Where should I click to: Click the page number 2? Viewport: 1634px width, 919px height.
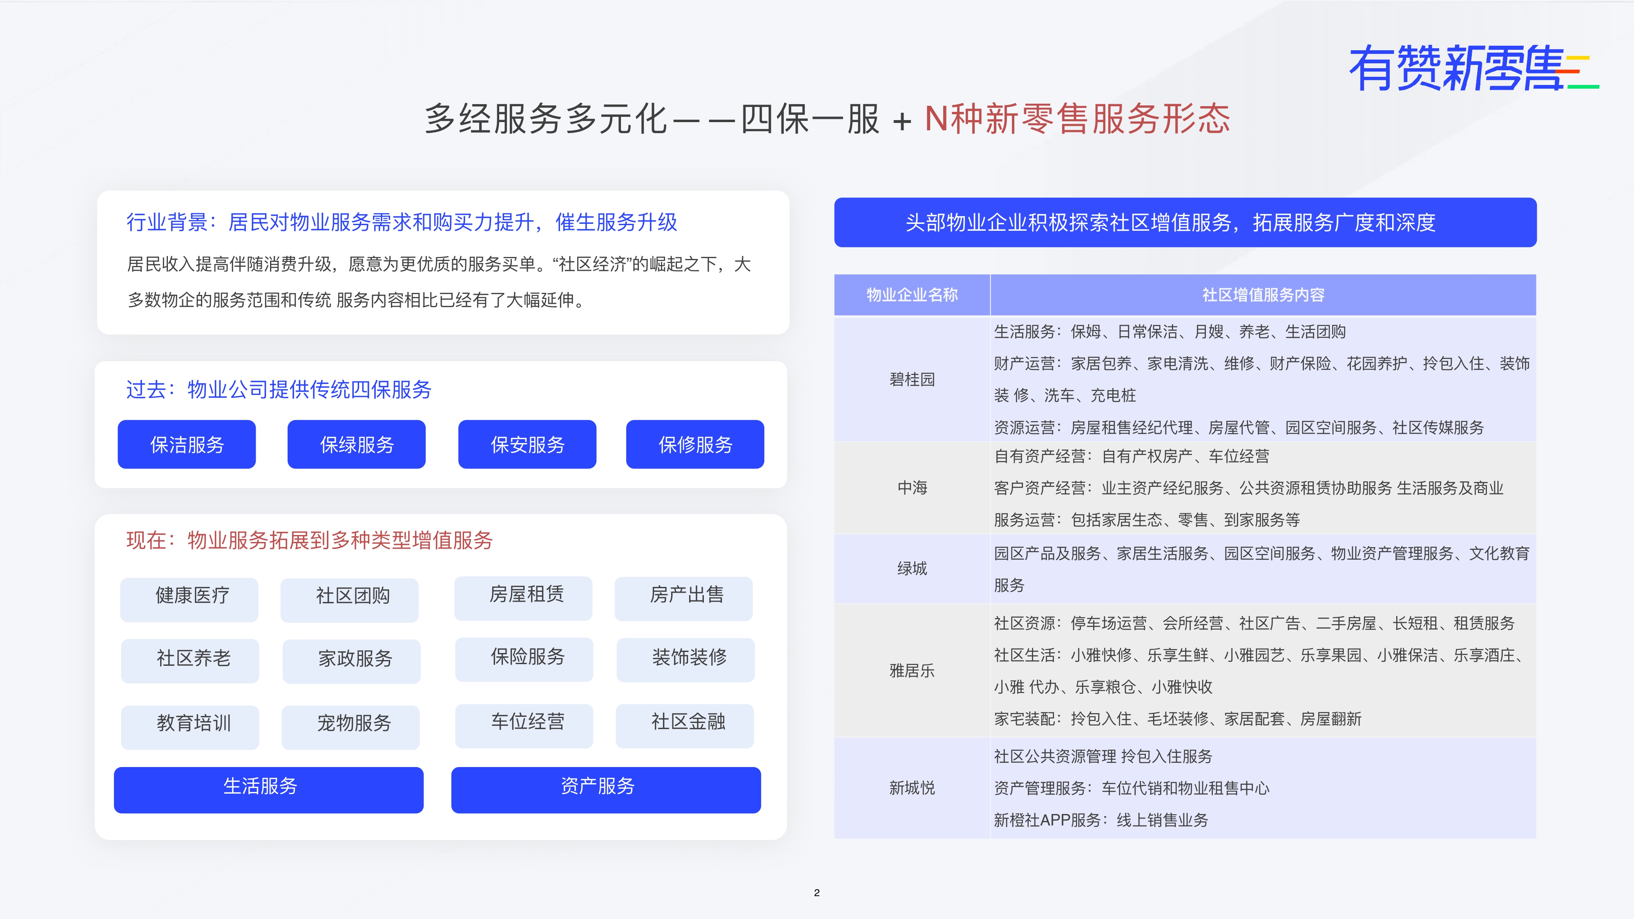click(816, 893)
